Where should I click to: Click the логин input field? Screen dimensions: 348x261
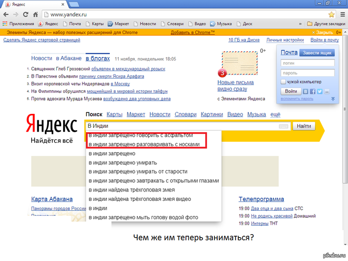(x=308, y=63)
